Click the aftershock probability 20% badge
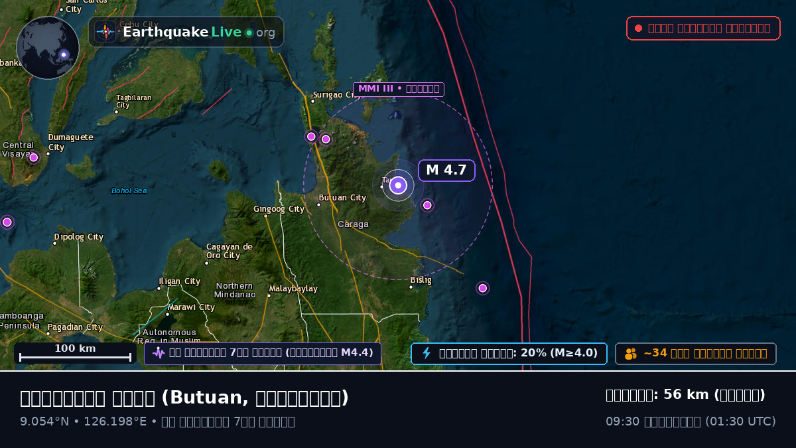This screenshot has height=448, width=796. [x=509, y=353]
